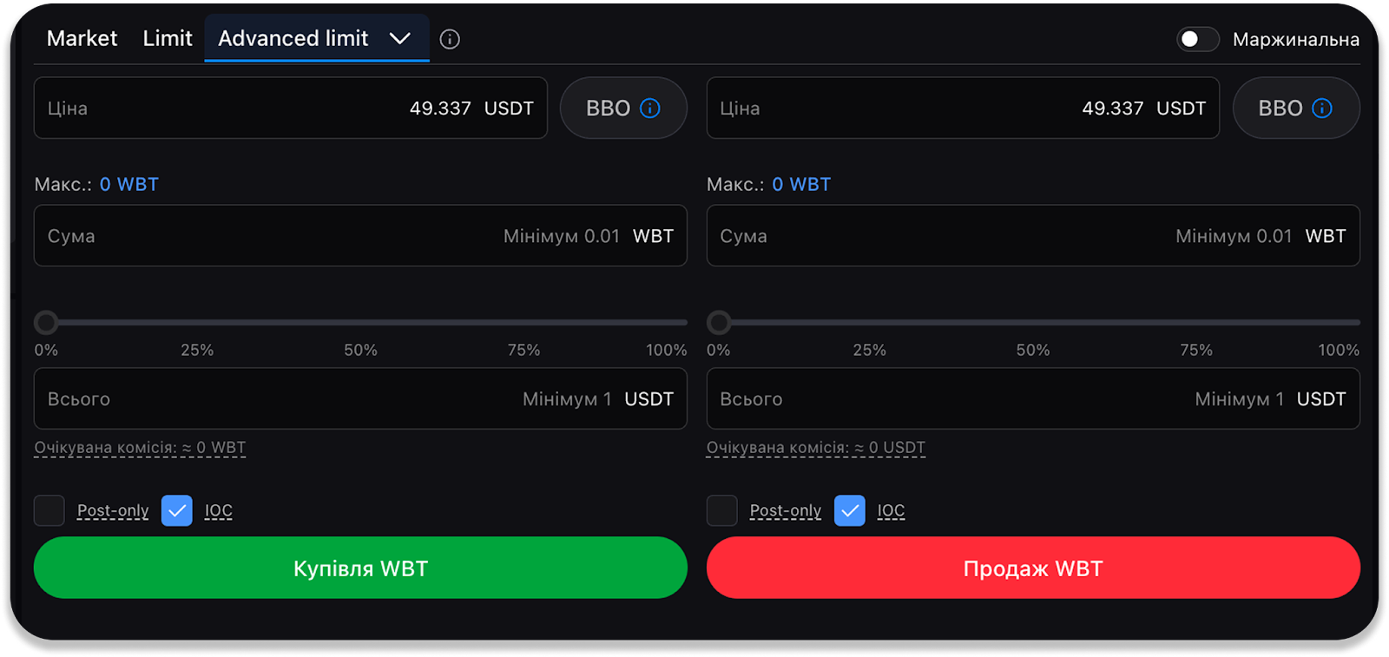Image resolution: width=1389 pixels, height=657 pixels.
Task: Switch to the Market order tab
Action: [x=82, y=38]
